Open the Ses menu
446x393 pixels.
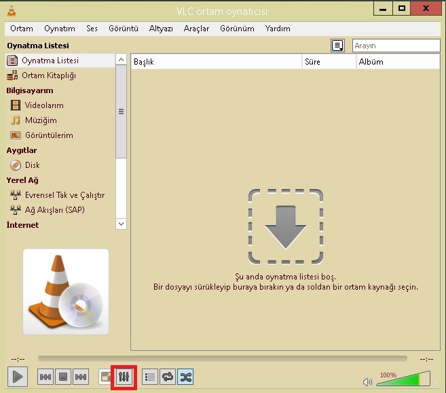click(x=92, y=29)
